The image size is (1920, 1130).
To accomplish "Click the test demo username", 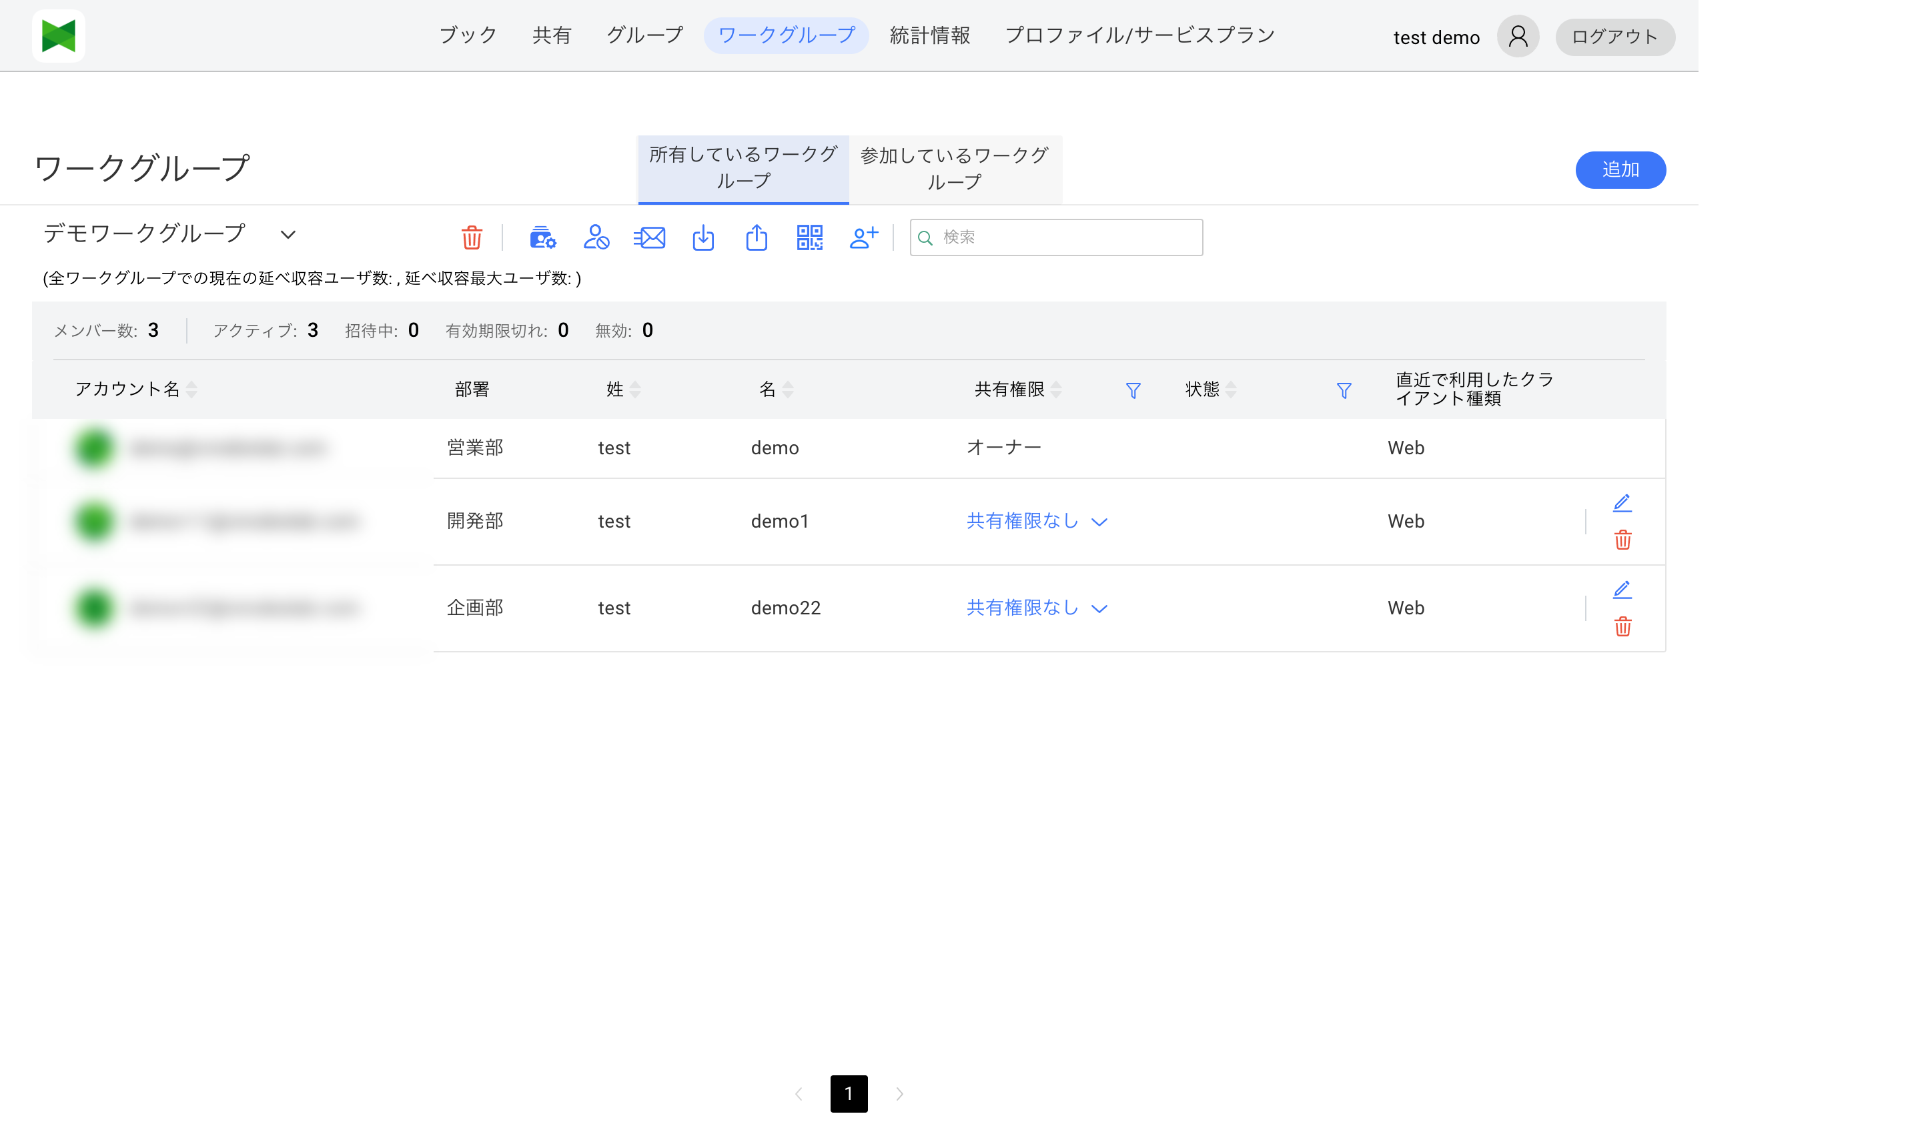I will pyautogui.click(x=1436, y=37).
